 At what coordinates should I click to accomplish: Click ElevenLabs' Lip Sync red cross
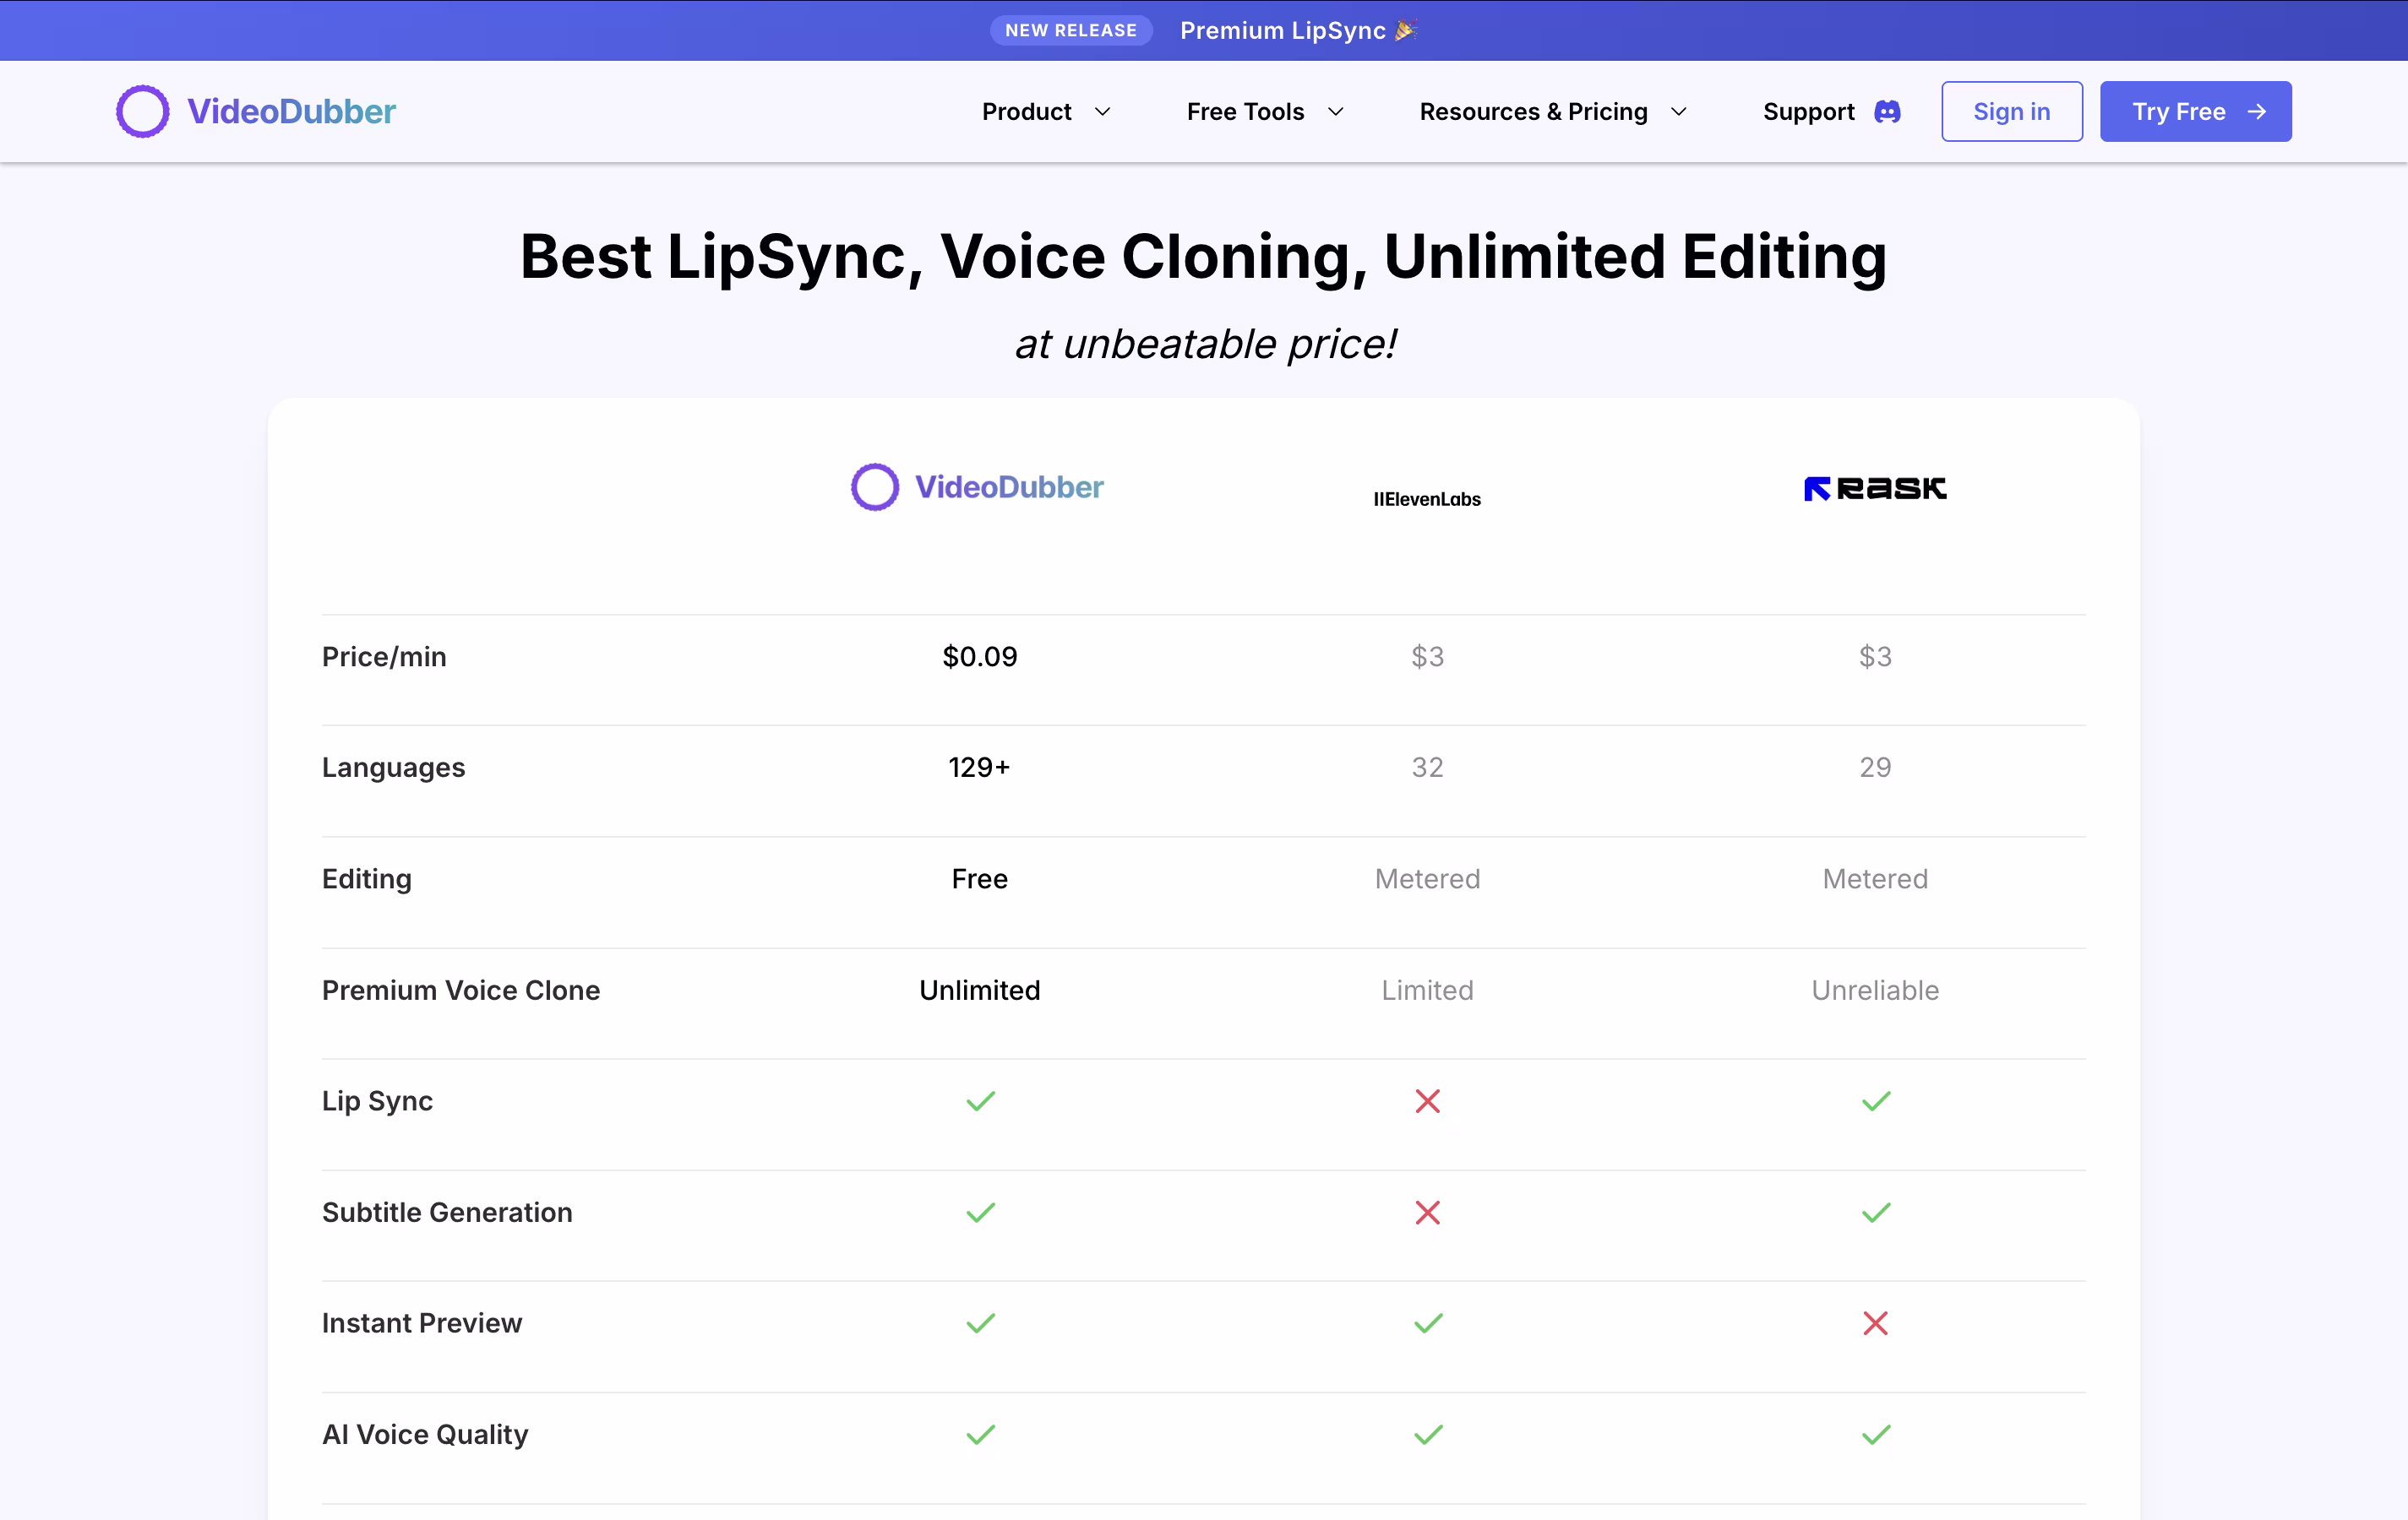click(1427, 1100)
